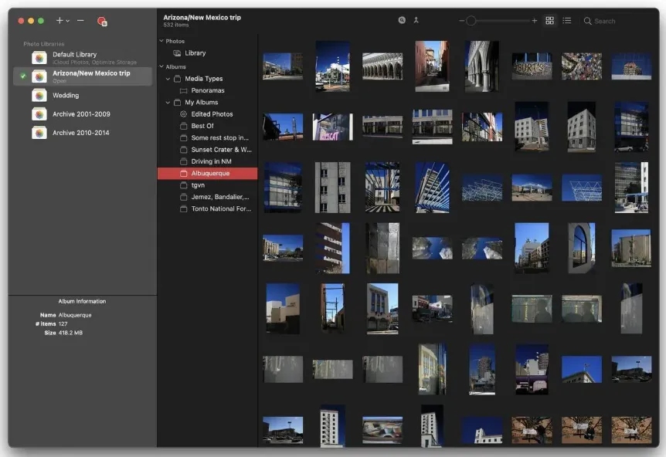The height and width of the screenshot is (457, 666).
Task: Click the Best Of album icon
Action: [183, 126]
